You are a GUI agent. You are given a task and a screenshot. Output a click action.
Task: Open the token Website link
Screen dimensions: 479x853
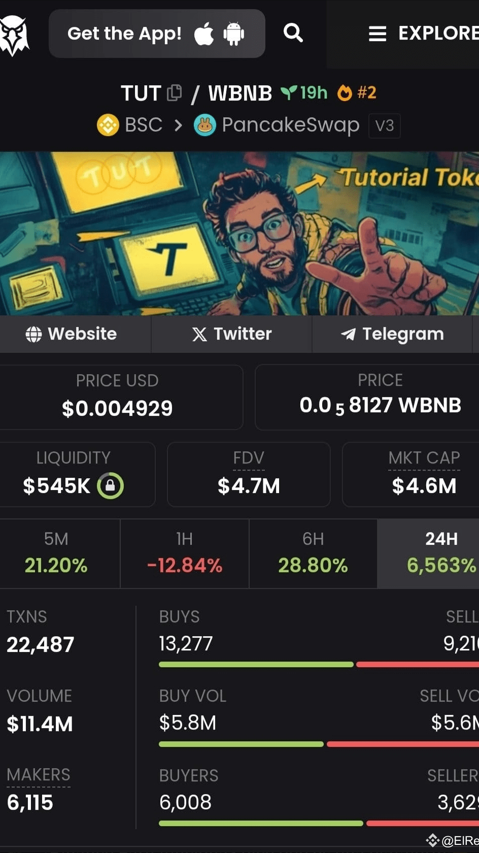(x=72, y=334)
